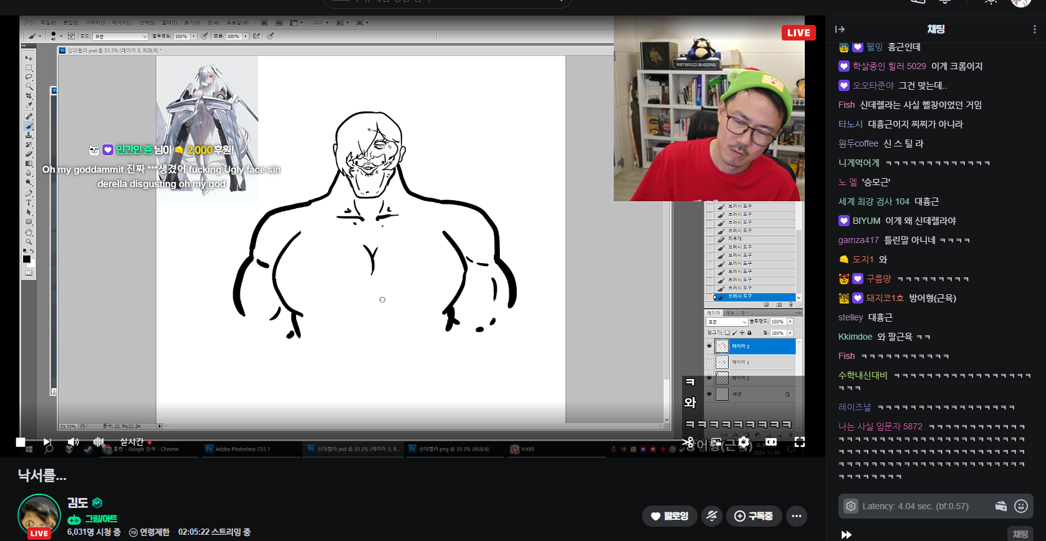
Task: Set history brush source on 지우개 state
Action: (x=709, y=239)
